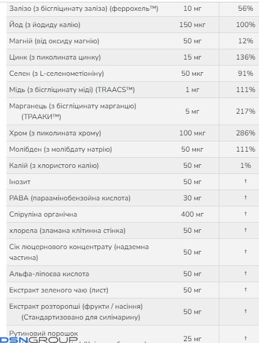259x343 pixels.
Task: Click the dagger mark for Екстракт розторопші
Action: (x=245, y=311)
